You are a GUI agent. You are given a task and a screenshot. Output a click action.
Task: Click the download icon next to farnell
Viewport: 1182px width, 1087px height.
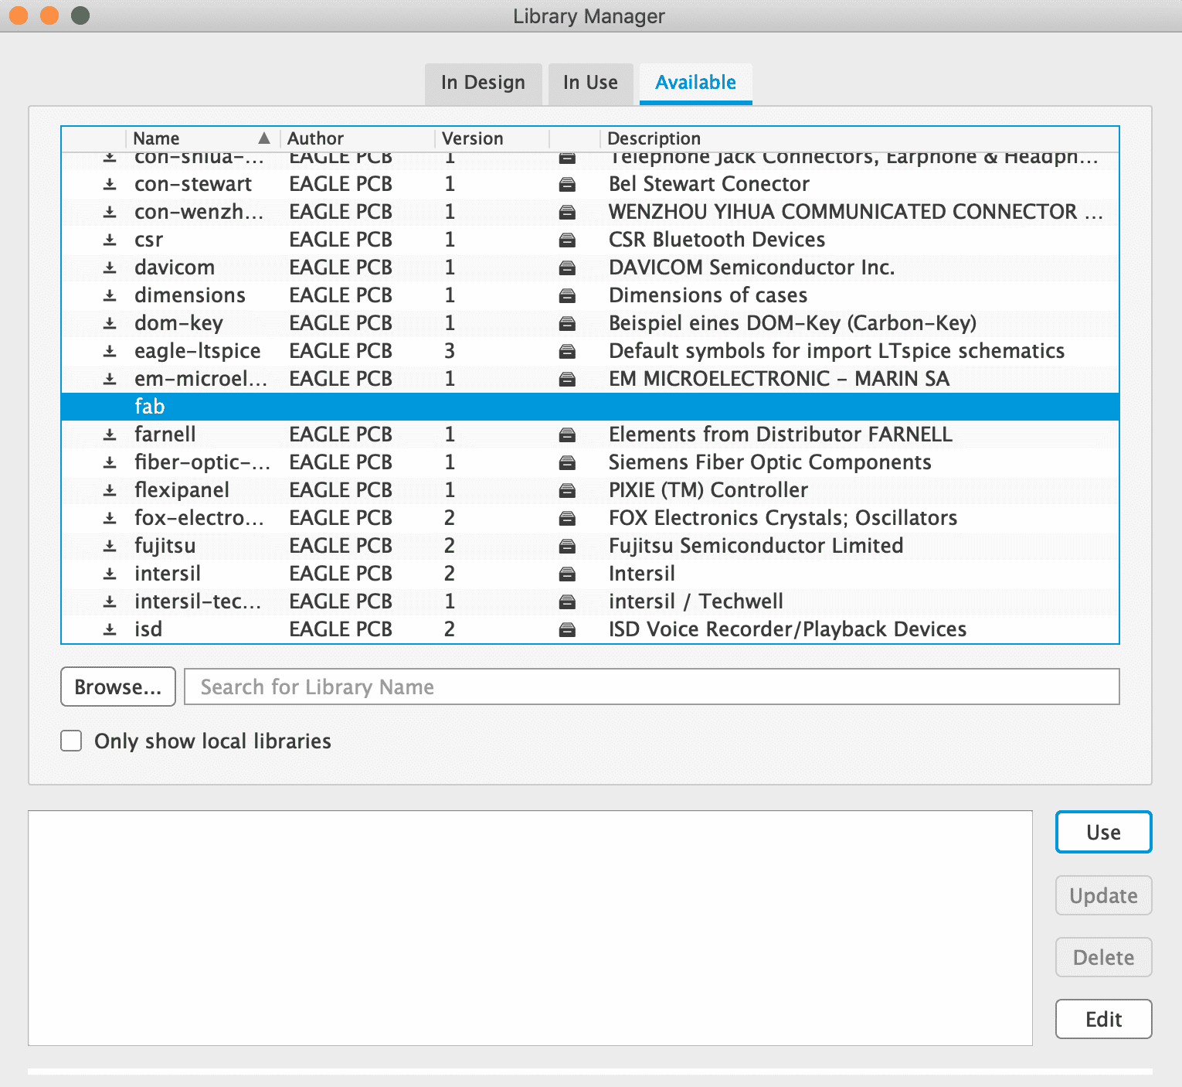110,434
